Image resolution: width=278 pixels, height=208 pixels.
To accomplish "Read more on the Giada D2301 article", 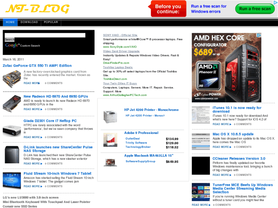I will click(33, 137).
